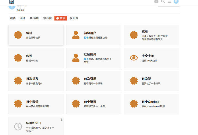Switch to the 活动 tab
This screenshot has height=135, width=198.
[x=23, y=18]
